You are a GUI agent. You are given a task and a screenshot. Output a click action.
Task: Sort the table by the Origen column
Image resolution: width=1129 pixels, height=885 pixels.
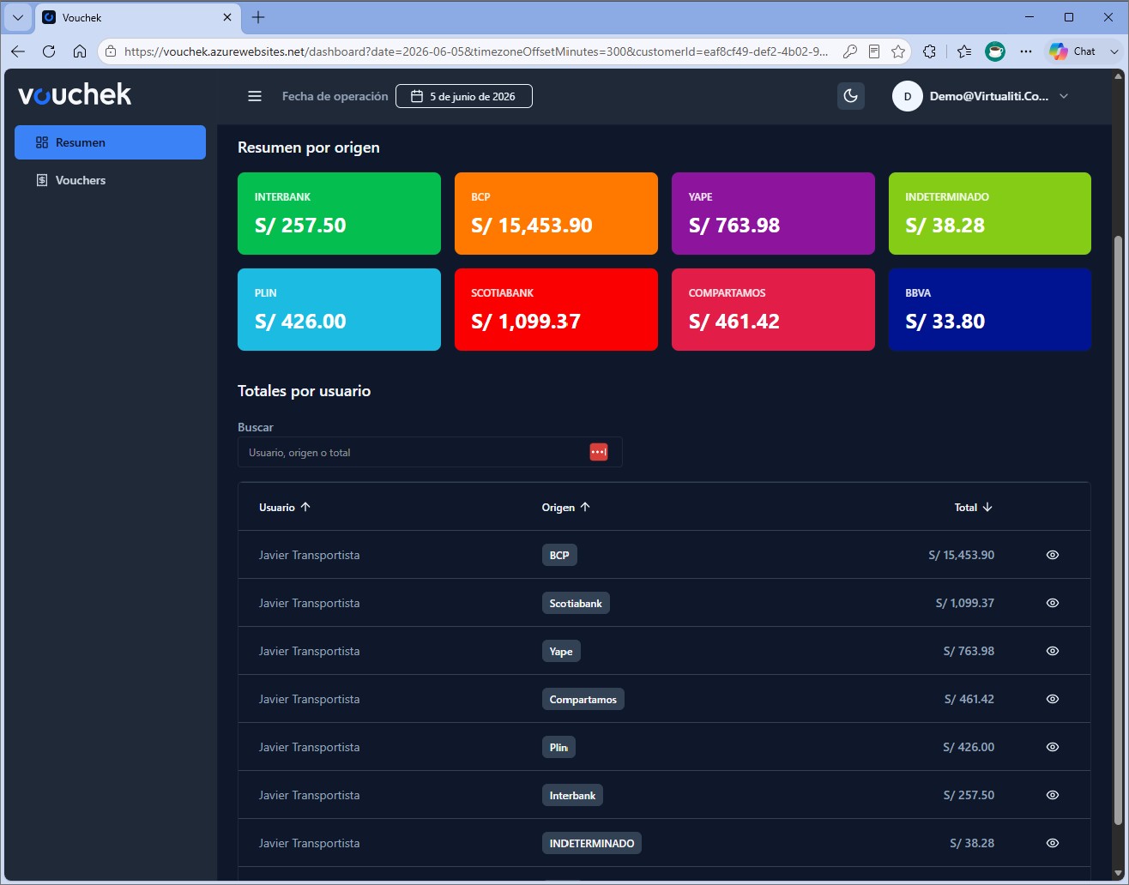click(x=566, y=507)
